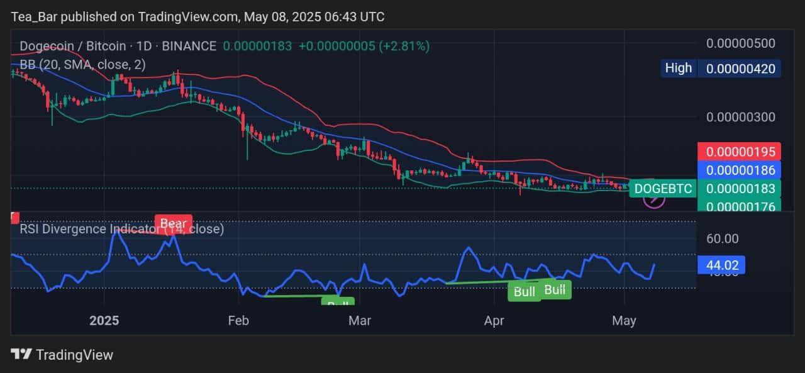This screenshot has height=373, width=805.
Task: Click the red Bear divergence label
Action: point(173,223)
